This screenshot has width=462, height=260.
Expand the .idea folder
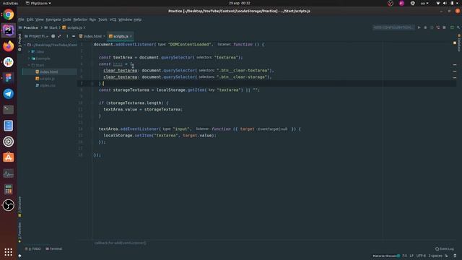pyautogui.click(x=29, y=51)
